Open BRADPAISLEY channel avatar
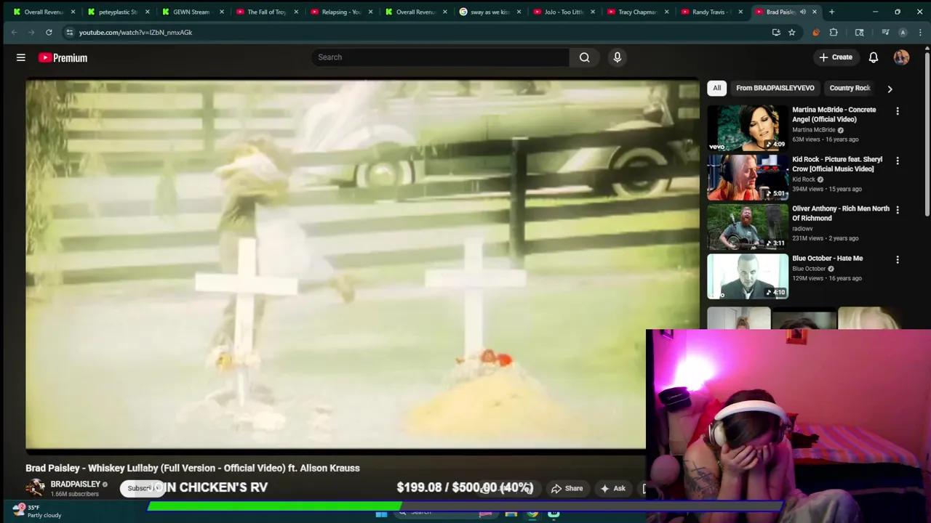Screen dimensions: 931x523 35,488
